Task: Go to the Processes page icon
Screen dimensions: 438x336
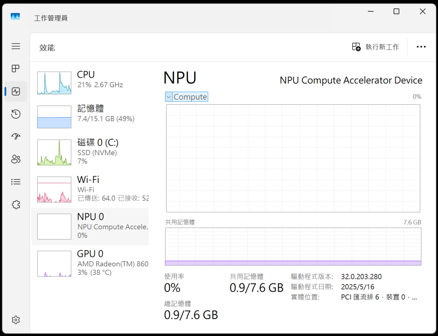Action: click(16, 68)
